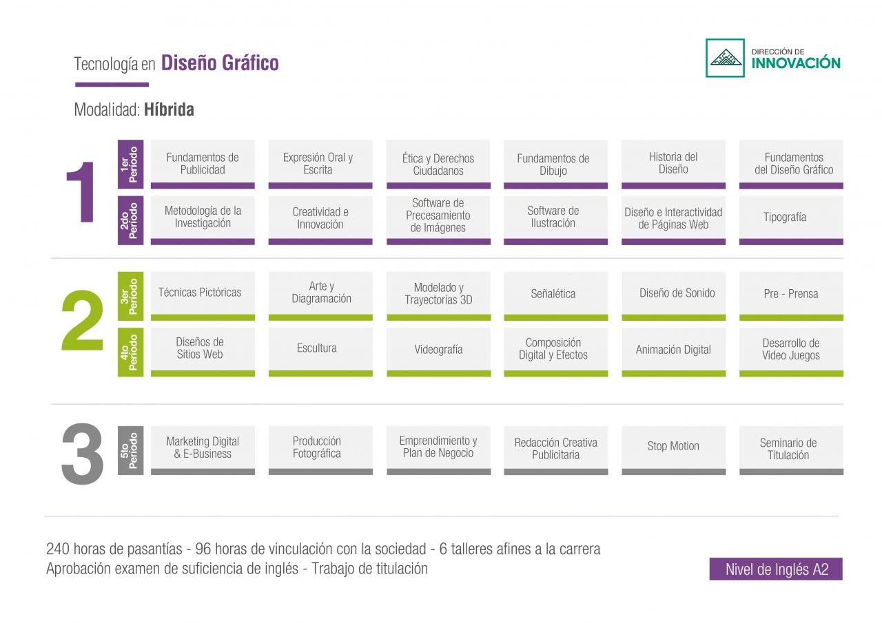Select the 1er Período purple label

coord(130,164)
